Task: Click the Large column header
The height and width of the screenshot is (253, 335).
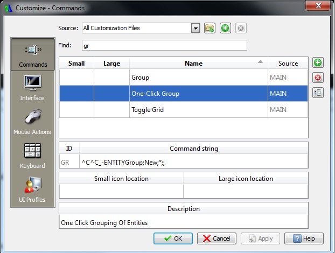Action: pyautogui.click(x=111, y=63)
